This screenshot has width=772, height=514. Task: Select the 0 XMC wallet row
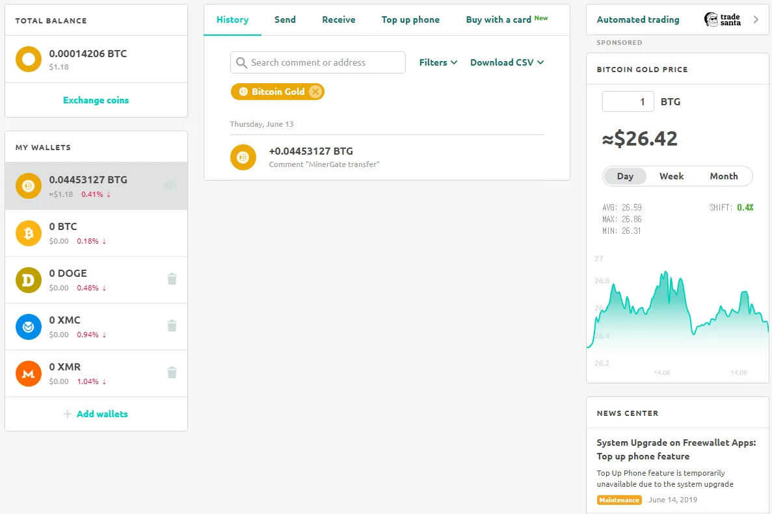click(x=96, y=327)
